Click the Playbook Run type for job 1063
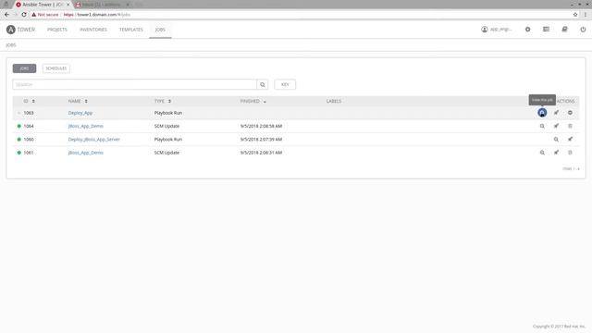Screen dimensions: 592x333 tap(168, 113)
